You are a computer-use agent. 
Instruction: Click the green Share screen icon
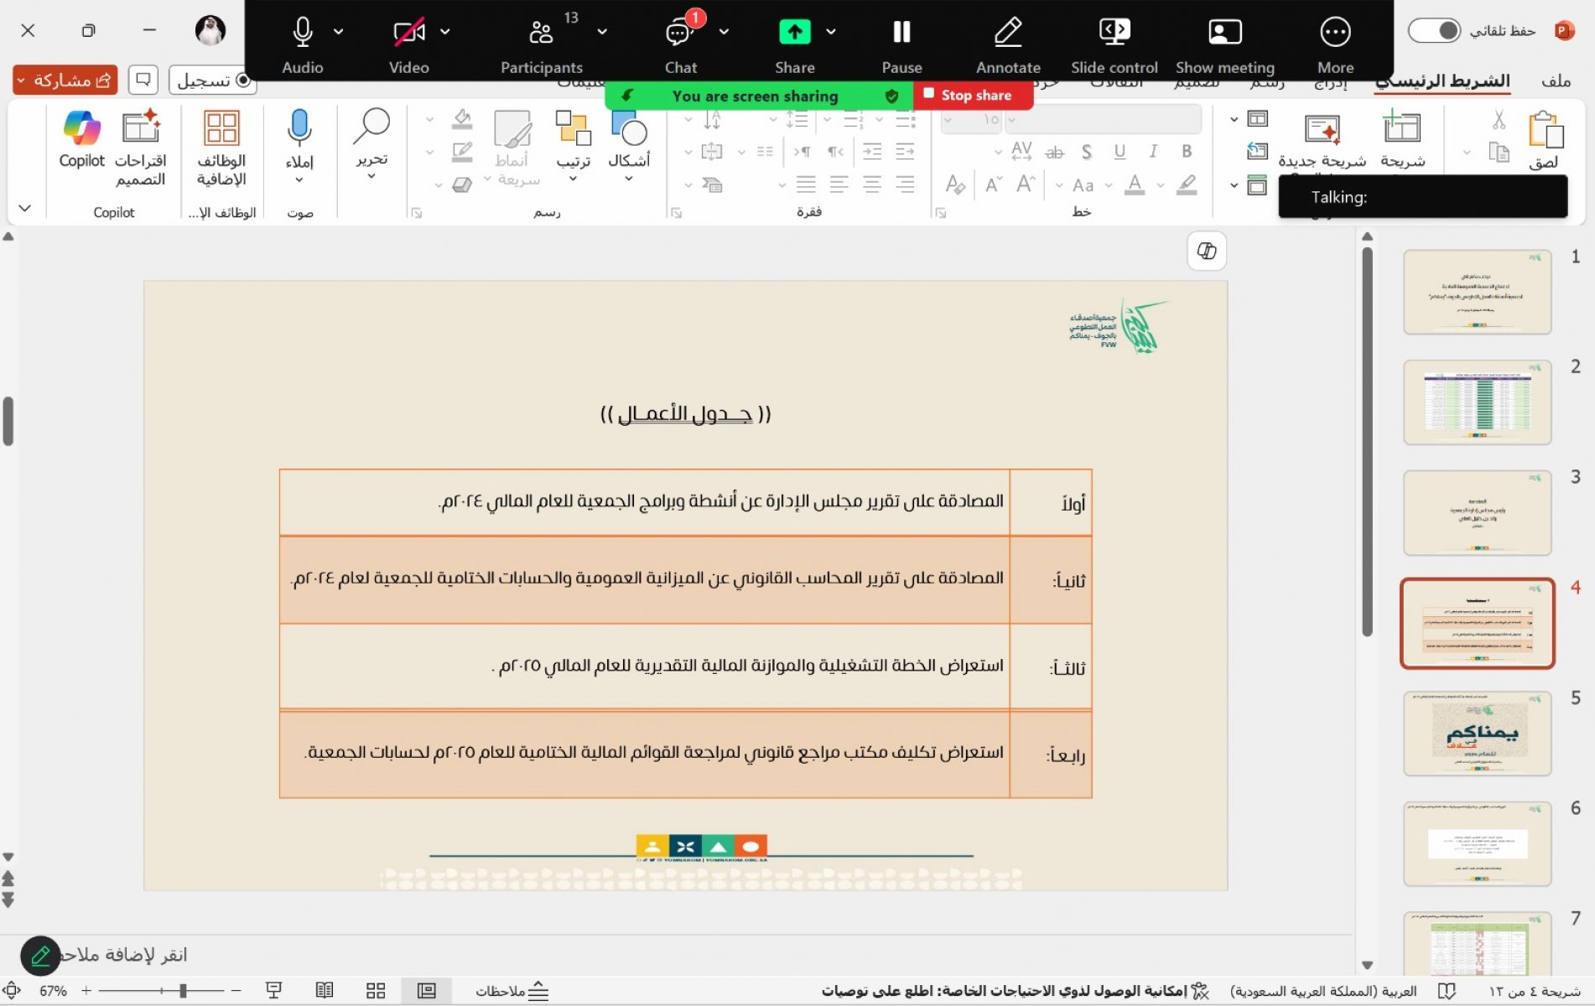tap(795, 32)
